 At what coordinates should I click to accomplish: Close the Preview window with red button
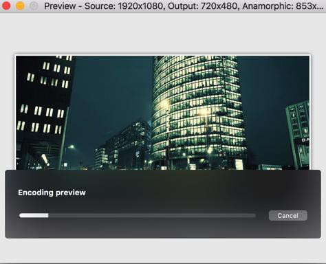pos(6,5)
